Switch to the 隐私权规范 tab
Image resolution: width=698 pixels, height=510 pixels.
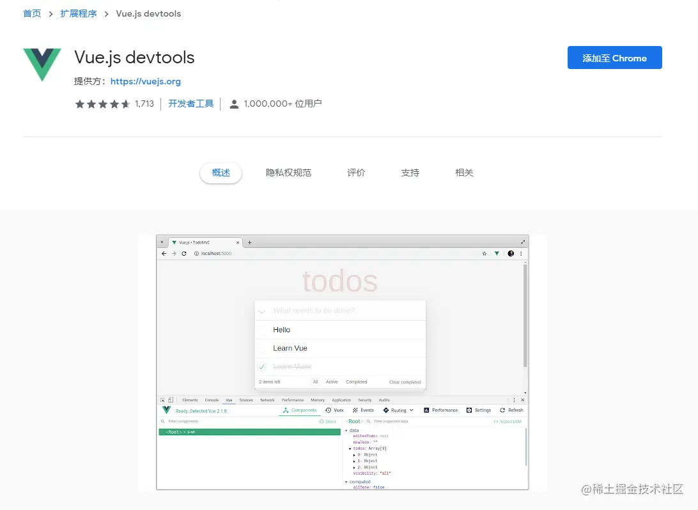(288, 173)
